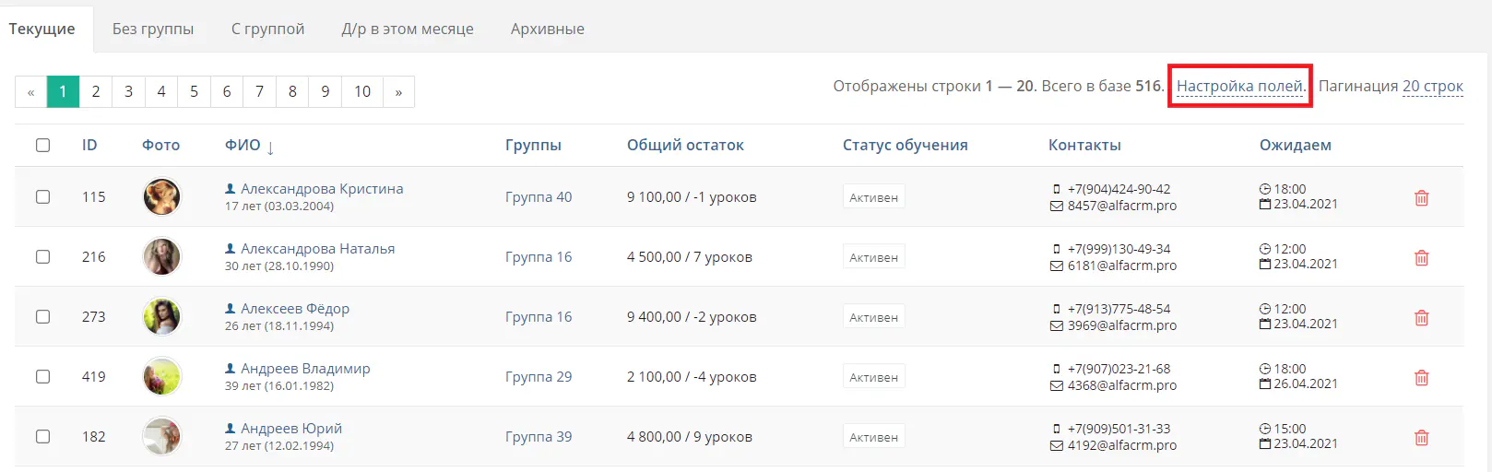The width and height of the screenshot is (1492, 472).
Task: Click trash icon for Андреев Юрий
Action: point(1421,437)
